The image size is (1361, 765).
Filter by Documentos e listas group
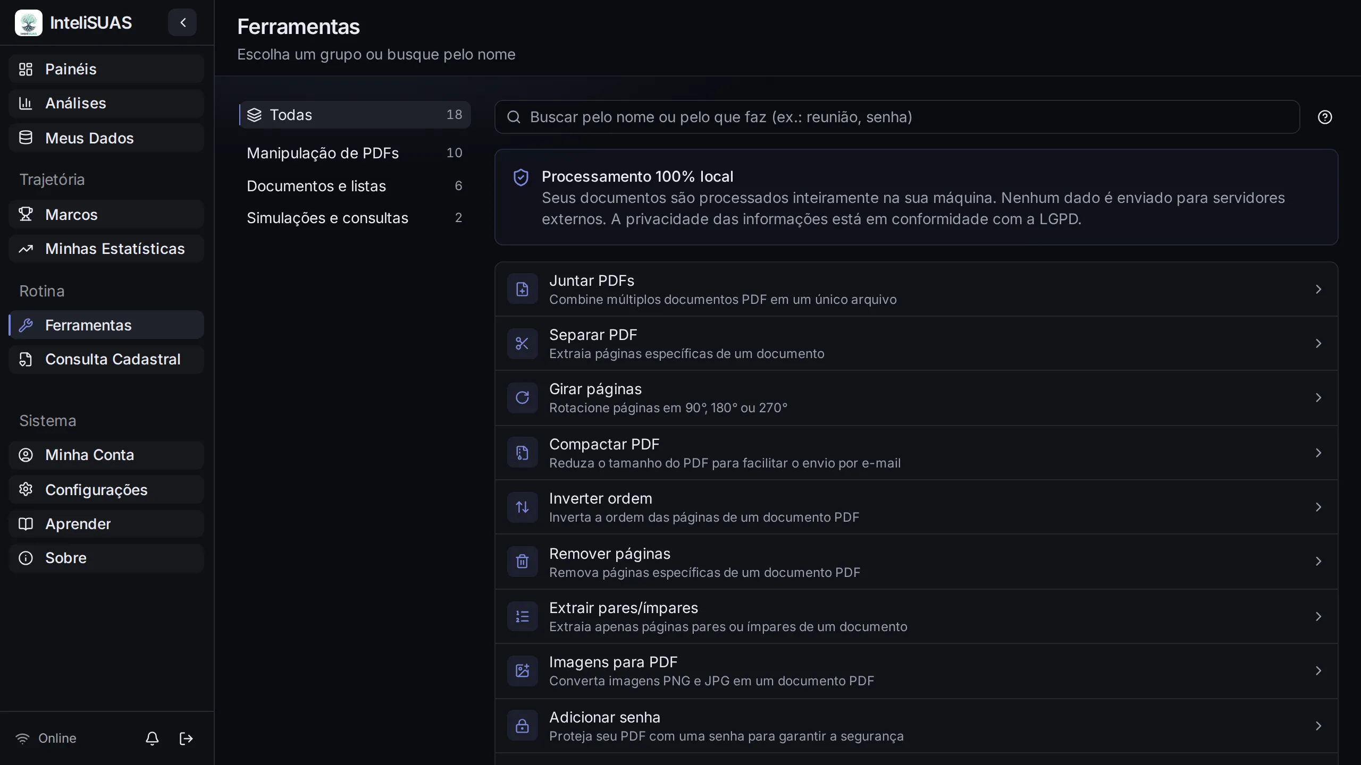[x=355, y=186]
